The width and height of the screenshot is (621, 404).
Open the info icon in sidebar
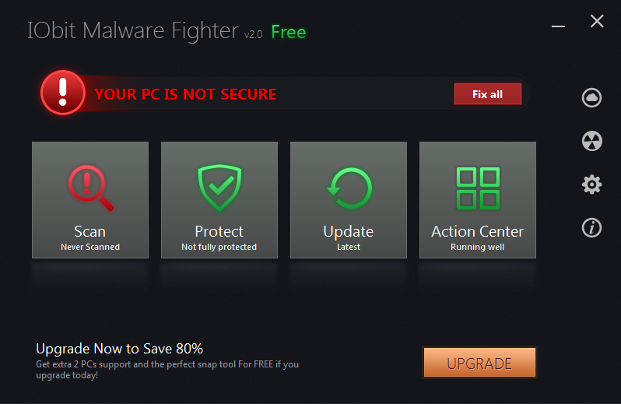coord(591,228)
